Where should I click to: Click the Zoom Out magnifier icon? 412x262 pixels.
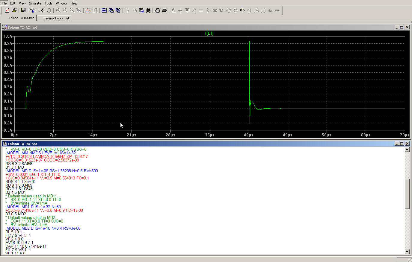72,10
